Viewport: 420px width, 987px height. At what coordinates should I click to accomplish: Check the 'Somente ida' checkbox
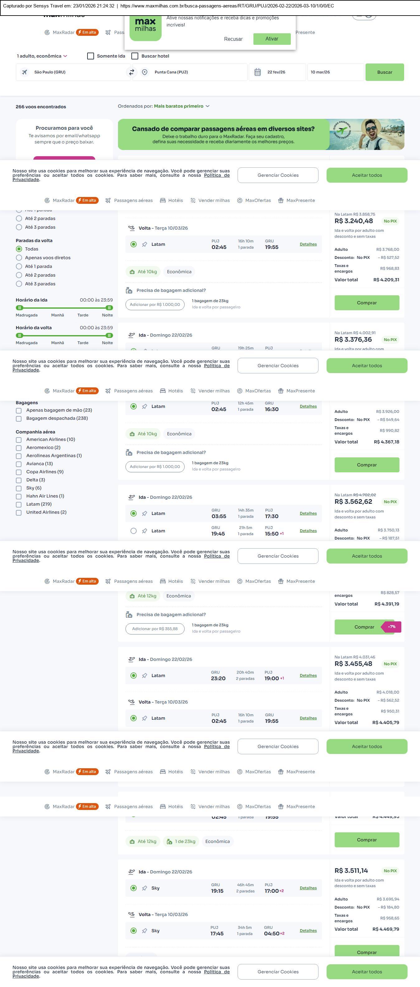click(91, 56)
